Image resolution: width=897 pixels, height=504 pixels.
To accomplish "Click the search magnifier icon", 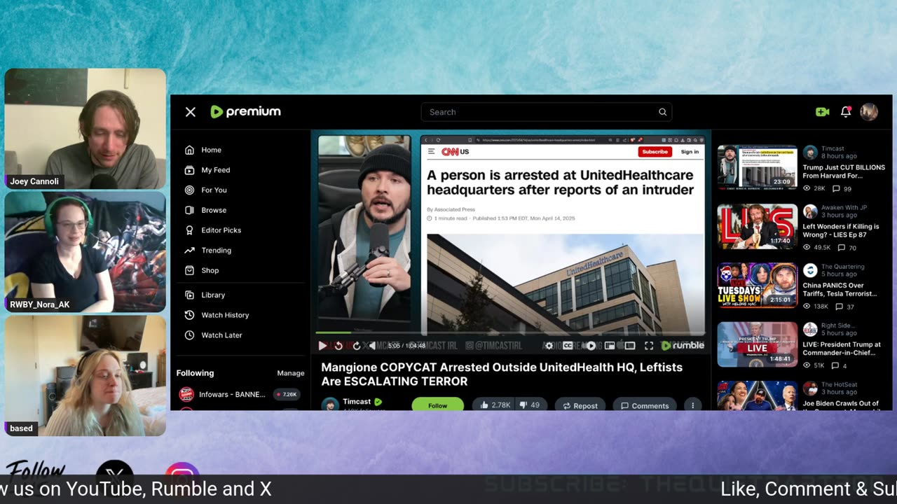I will 662,112.
